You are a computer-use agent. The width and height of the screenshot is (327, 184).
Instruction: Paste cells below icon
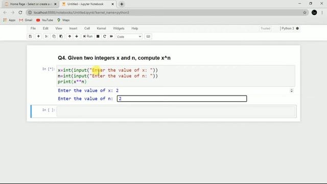[61, 36]
